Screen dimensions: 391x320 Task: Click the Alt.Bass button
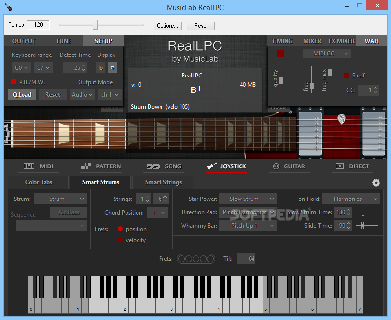pos(69,212)
